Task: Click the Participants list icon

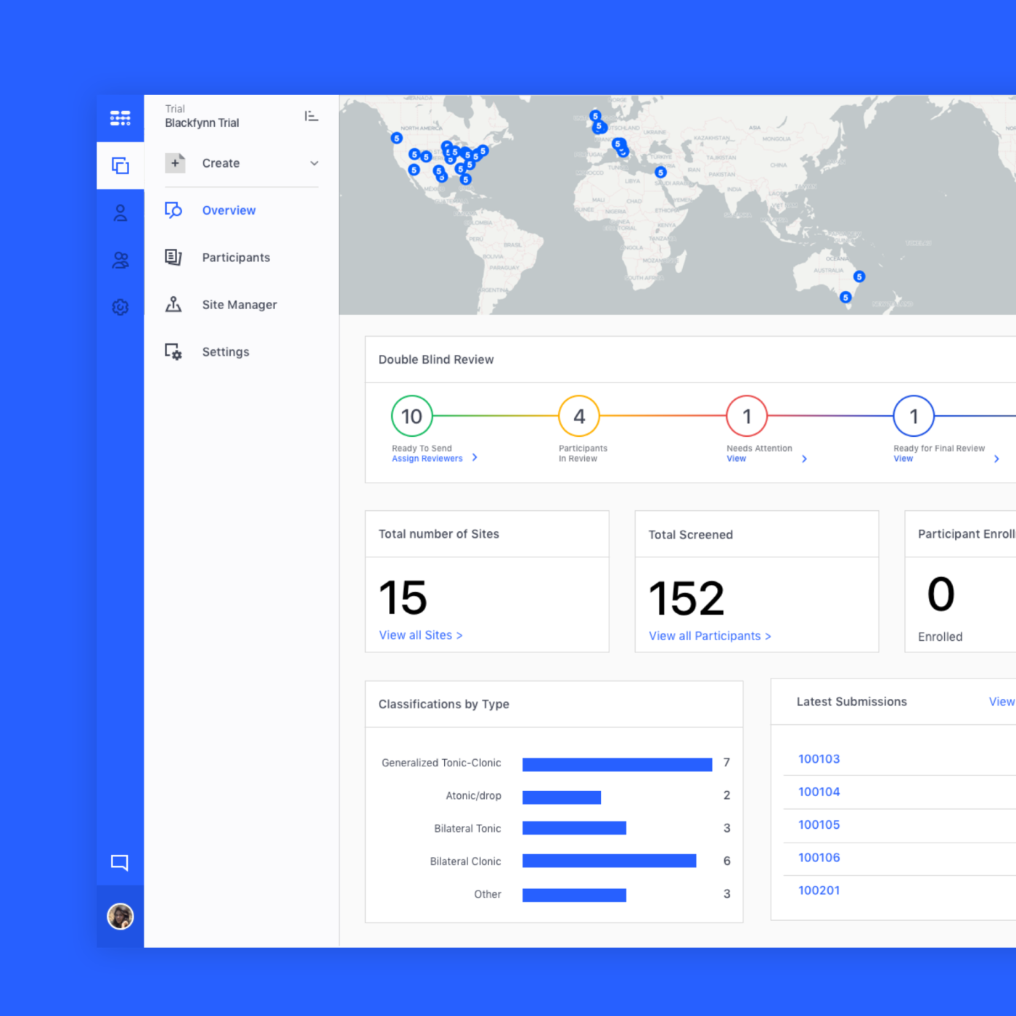Action: [173, 258]
